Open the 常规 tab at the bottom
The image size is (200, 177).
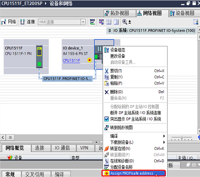(11, 174)
